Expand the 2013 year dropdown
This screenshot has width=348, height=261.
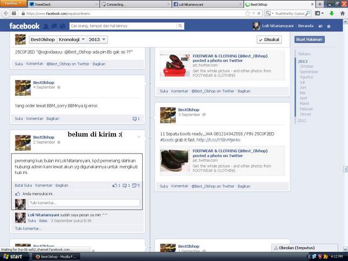(x=97, y=39)
